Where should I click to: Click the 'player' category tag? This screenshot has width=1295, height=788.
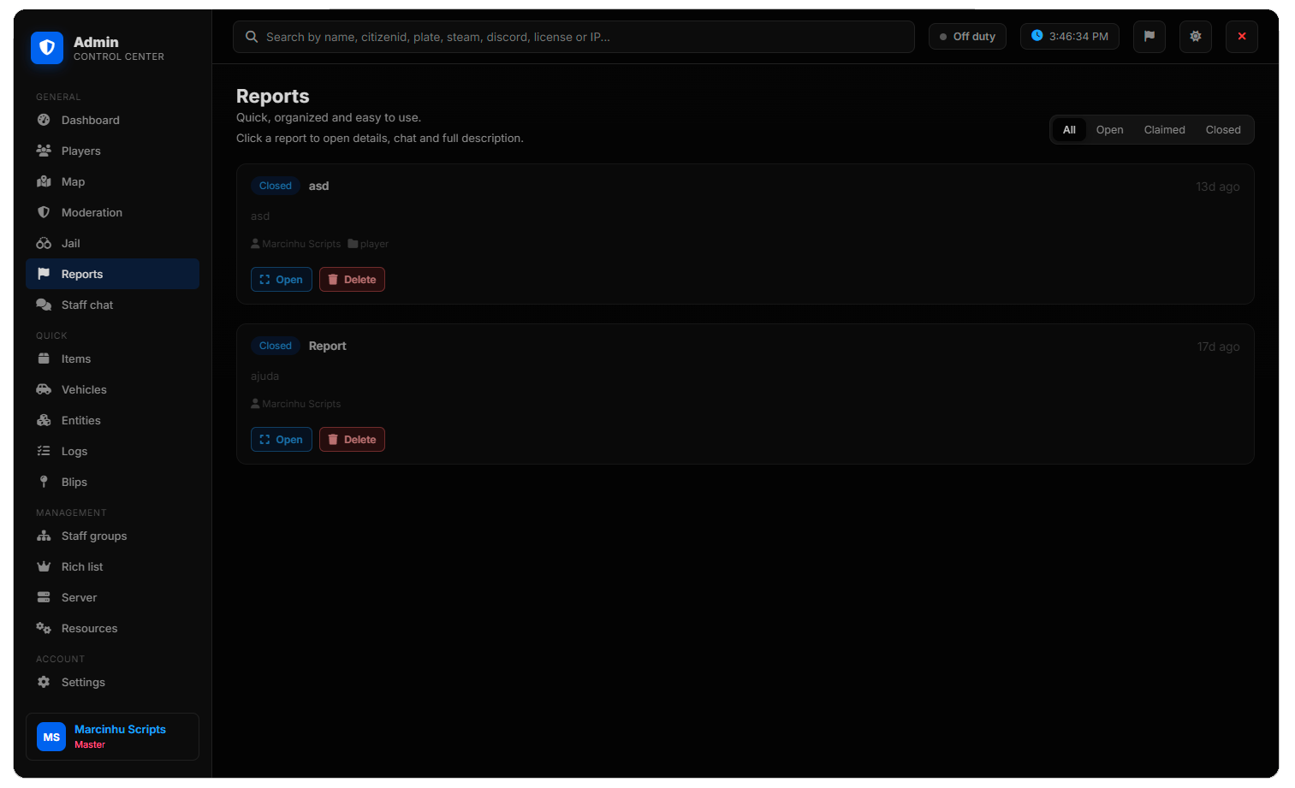368,244
